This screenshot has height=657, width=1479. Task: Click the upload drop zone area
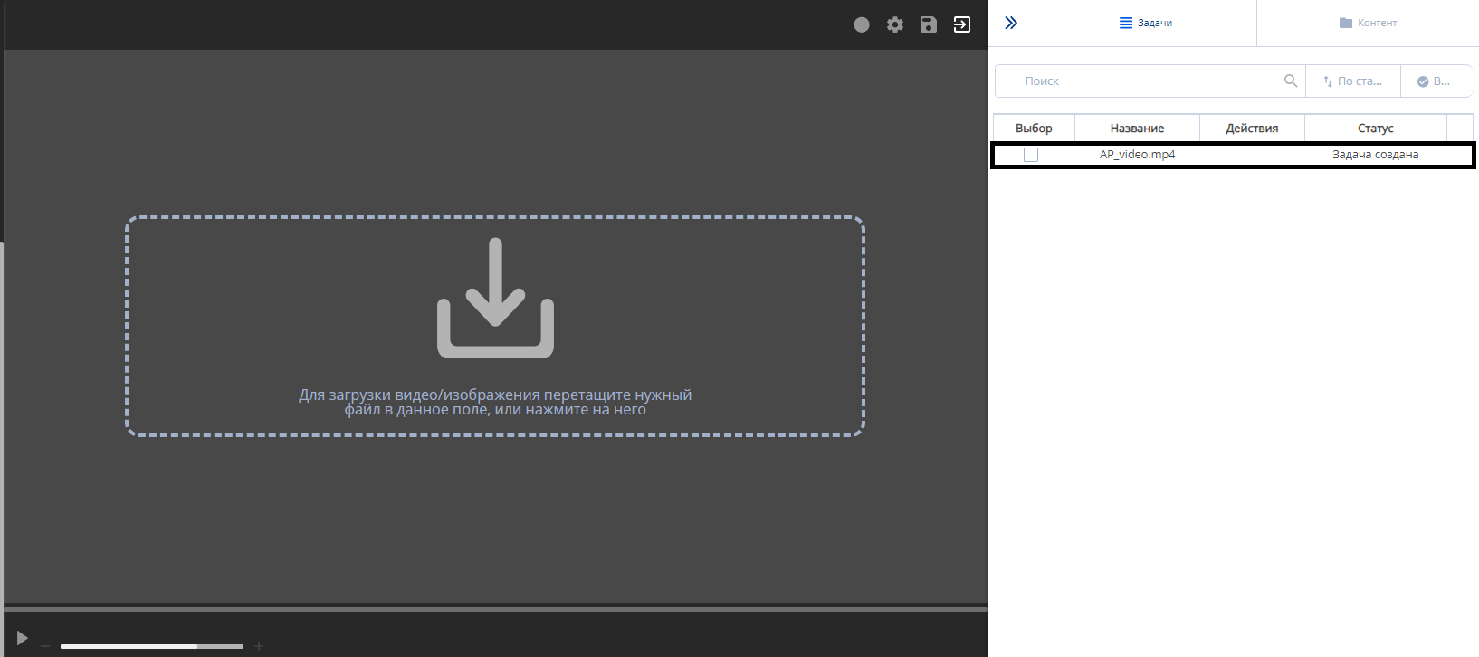click(495, 327)
